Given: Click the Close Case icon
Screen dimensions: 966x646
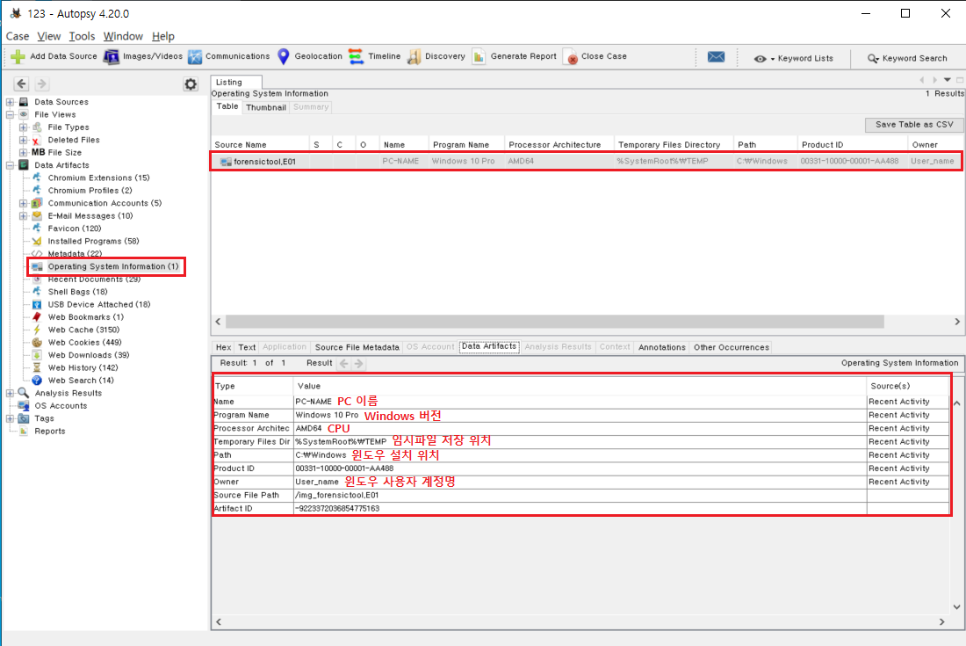Looking at the screenshot, I should (571, 57).
